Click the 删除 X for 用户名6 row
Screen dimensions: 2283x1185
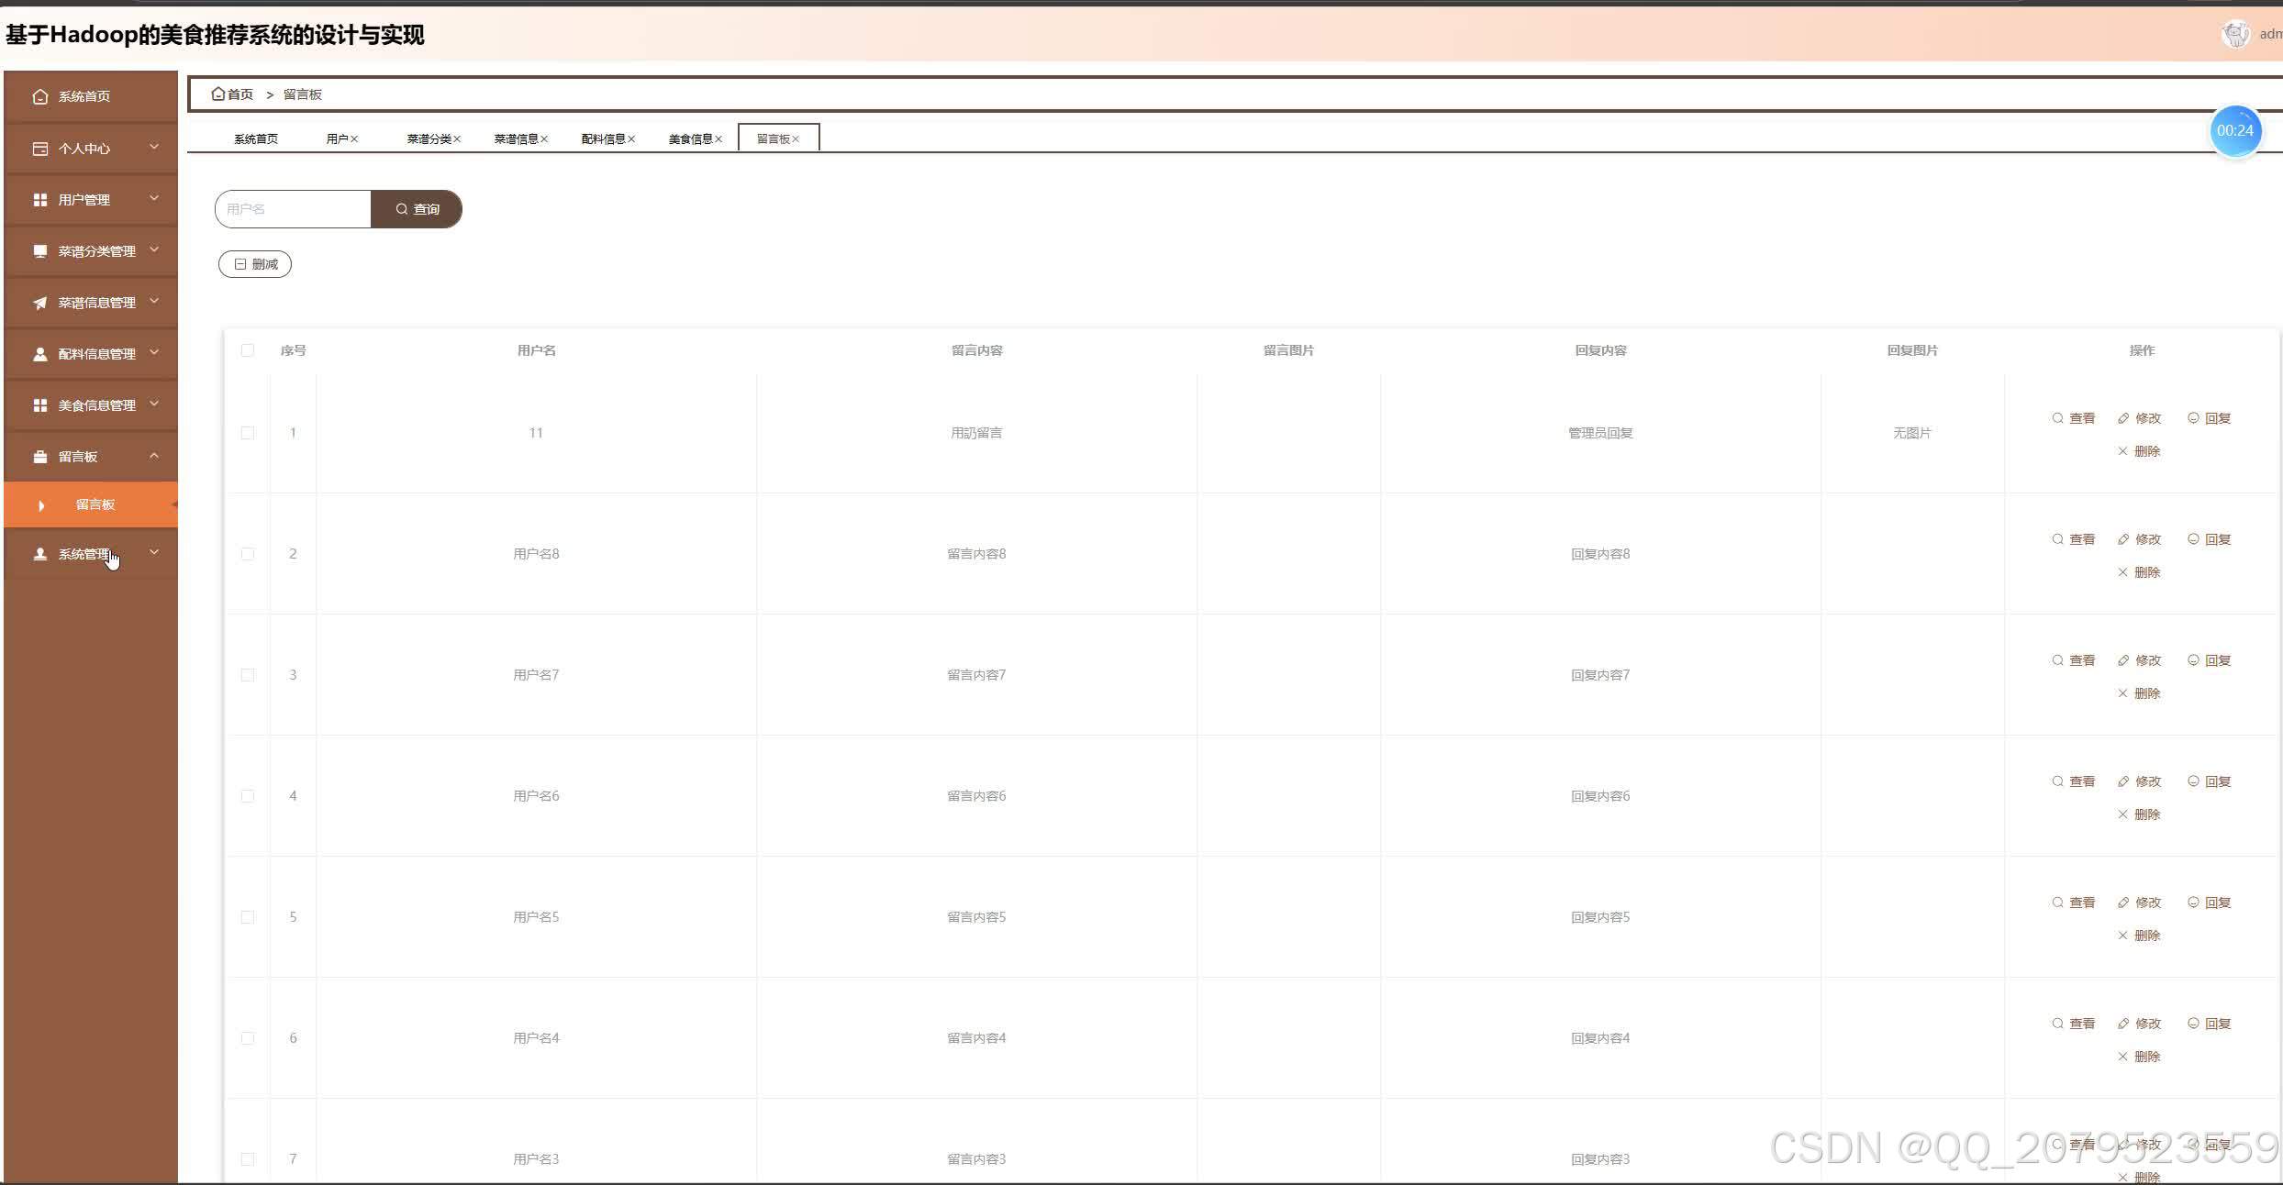pos(2122,814)
